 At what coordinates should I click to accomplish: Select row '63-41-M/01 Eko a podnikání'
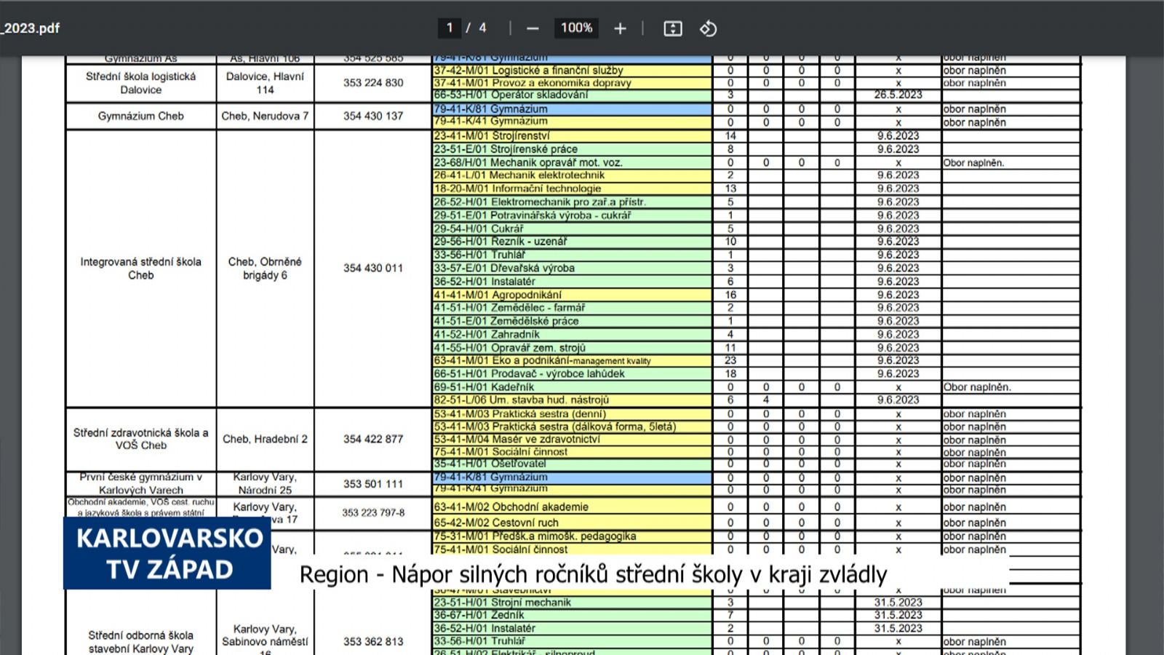click(572, 360)
